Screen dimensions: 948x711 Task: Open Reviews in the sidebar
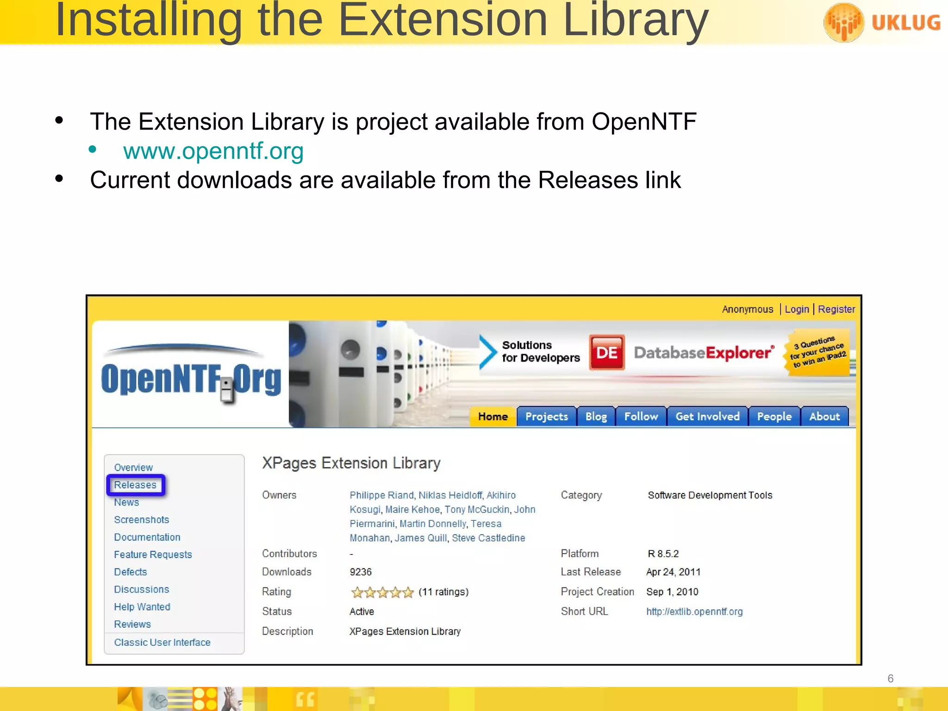pyautogui.click(x=132, y=624)
